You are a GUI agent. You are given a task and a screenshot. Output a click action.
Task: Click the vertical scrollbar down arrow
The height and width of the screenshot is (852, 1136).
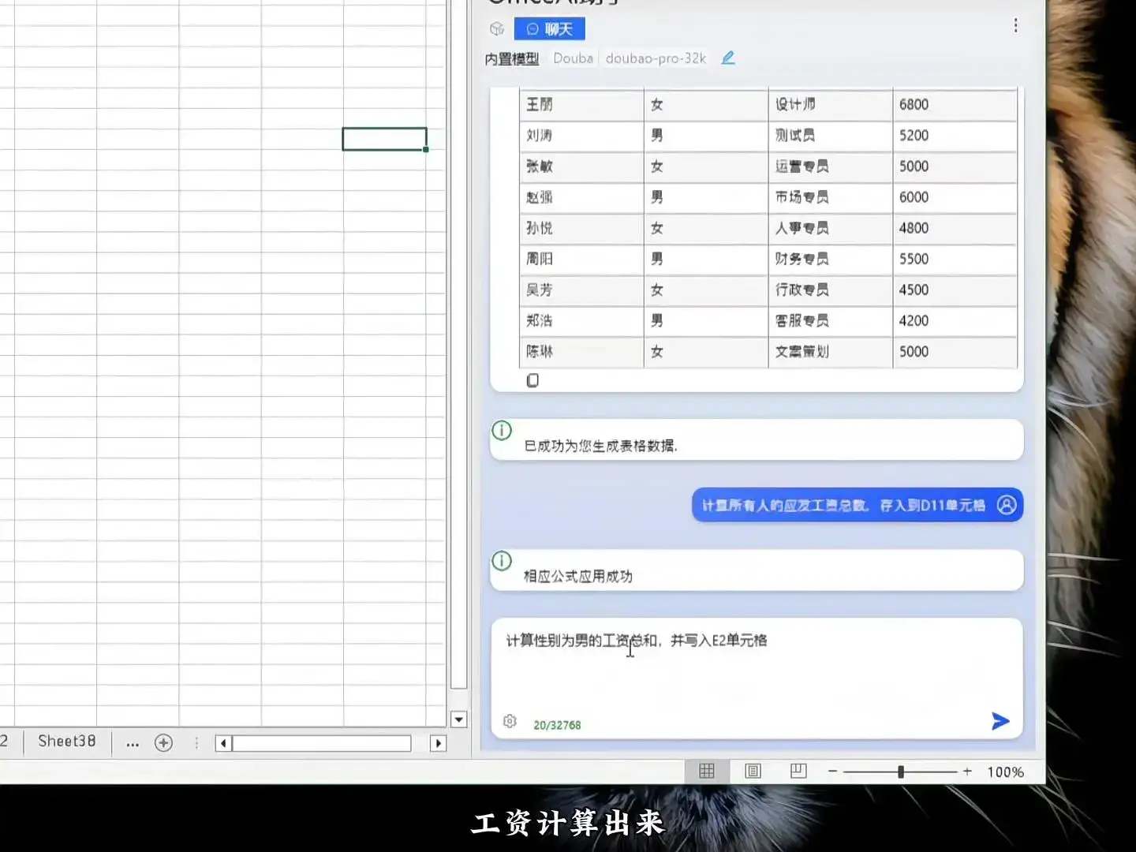458,719
